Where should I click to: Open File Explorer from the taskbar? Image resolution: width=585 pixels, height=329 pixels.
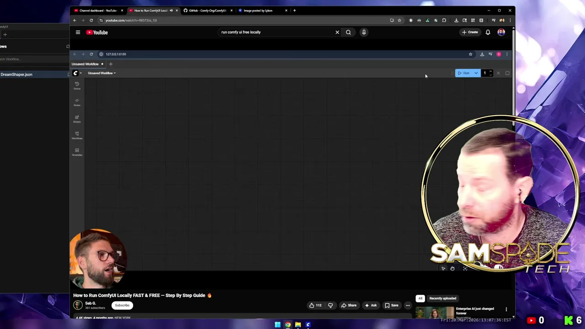(298, 325)
